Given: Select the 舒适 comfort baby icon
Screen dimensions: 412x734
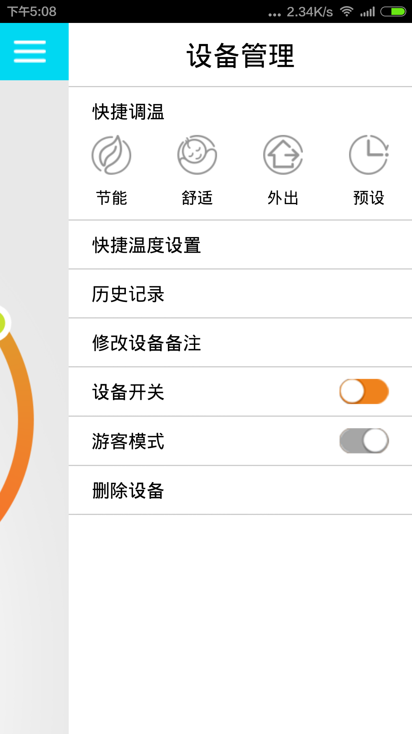Looking at the screenshot, I should tap(197, 155).
